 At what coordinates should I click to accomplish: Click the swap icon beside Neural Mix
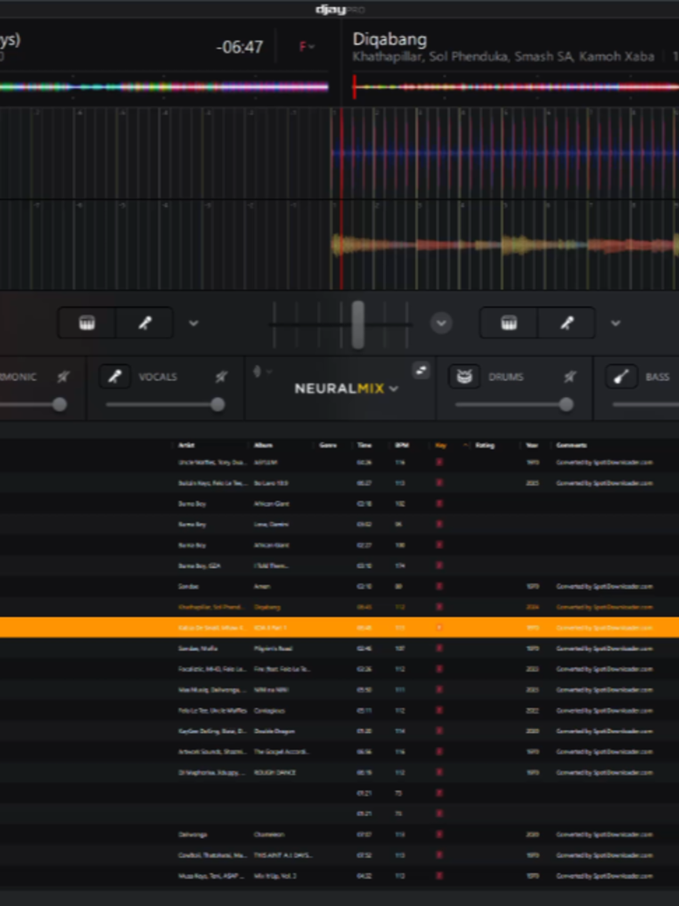tap(421, 371)
